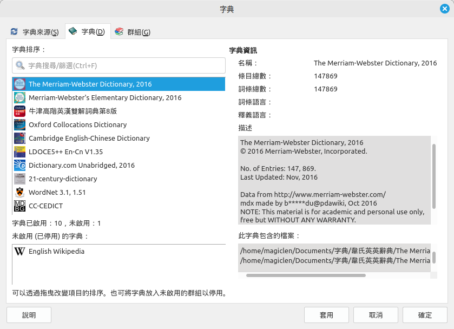Open the 群組(G) tab
Image resolution: width=454 pixels, height=329 pixels.
[x=133, y=31]
